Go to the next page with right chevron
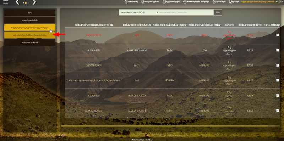 coord(34,2)
